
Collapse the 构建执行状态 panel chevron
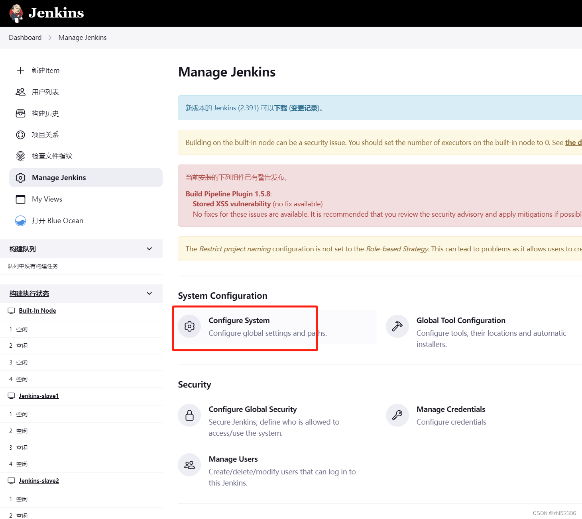[x=149, y=294]
